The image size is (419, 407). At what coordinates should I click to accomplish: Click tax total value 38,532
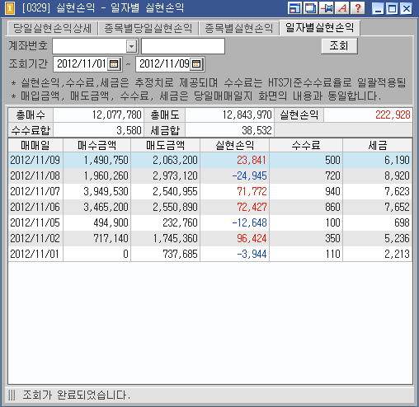(x=229, y=130)
